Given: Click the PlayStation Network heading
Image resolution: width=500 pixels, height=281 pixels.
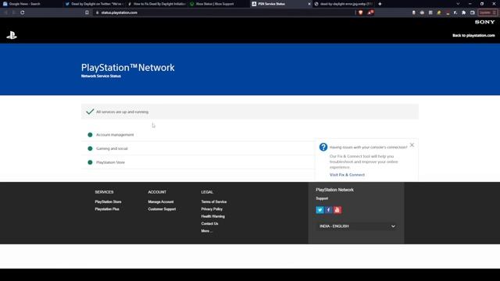Looking at the screenshot, I should (x=127, y=68).
